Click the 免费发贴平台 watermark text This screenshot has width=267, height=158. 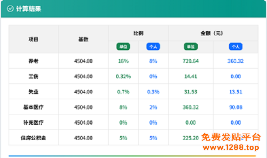[x=231, y=137]
